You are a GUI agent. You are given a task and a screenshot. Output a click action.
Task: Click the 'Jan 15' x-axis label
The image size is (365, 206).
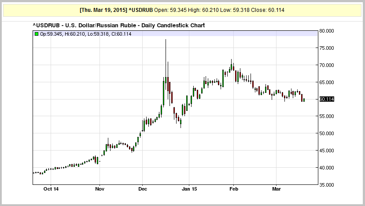[x=189, y=189]
